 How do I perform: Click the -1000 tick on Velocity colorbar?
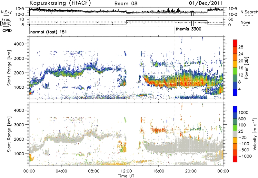tap(245, 156)
